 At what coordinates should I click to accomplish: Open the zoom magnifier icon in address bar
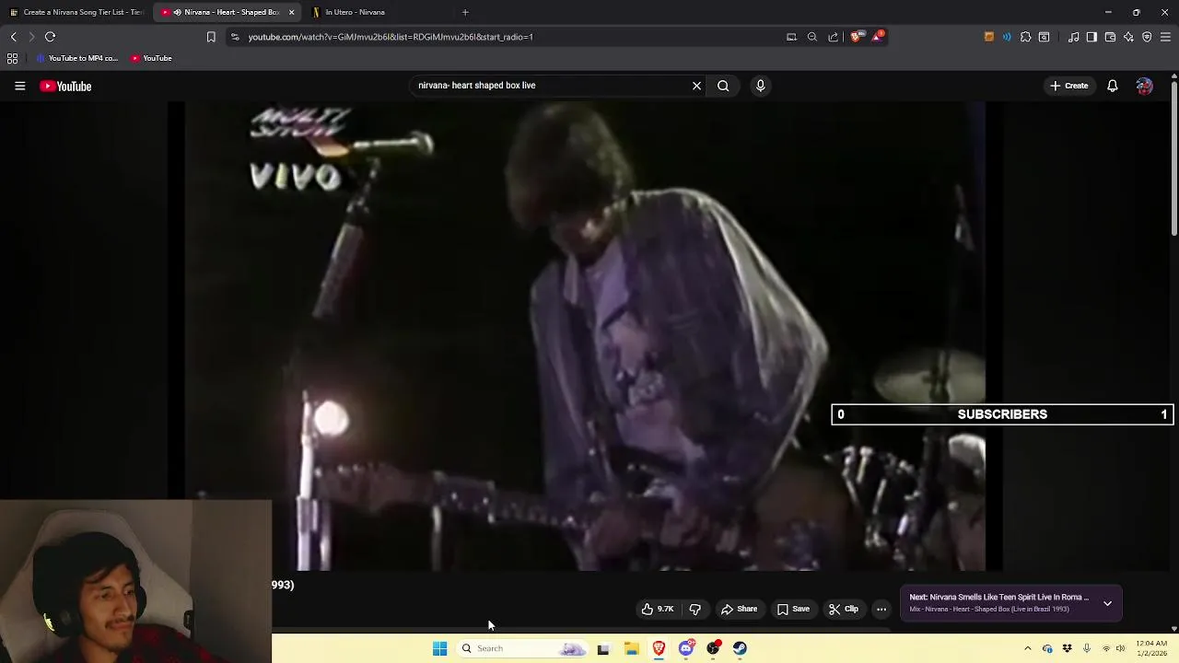point(812,37)
